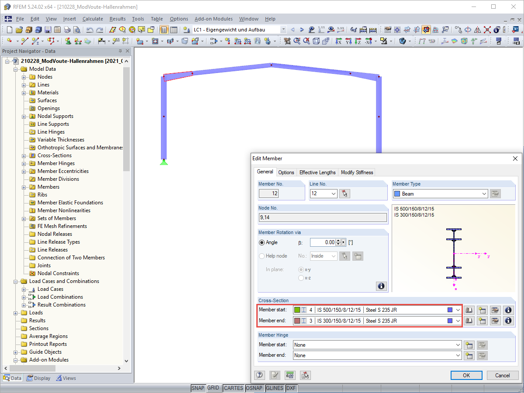Image resolution: width=524 pixels, height=393 pixels.
Task: Click the OK button
Action: [466, 375]
